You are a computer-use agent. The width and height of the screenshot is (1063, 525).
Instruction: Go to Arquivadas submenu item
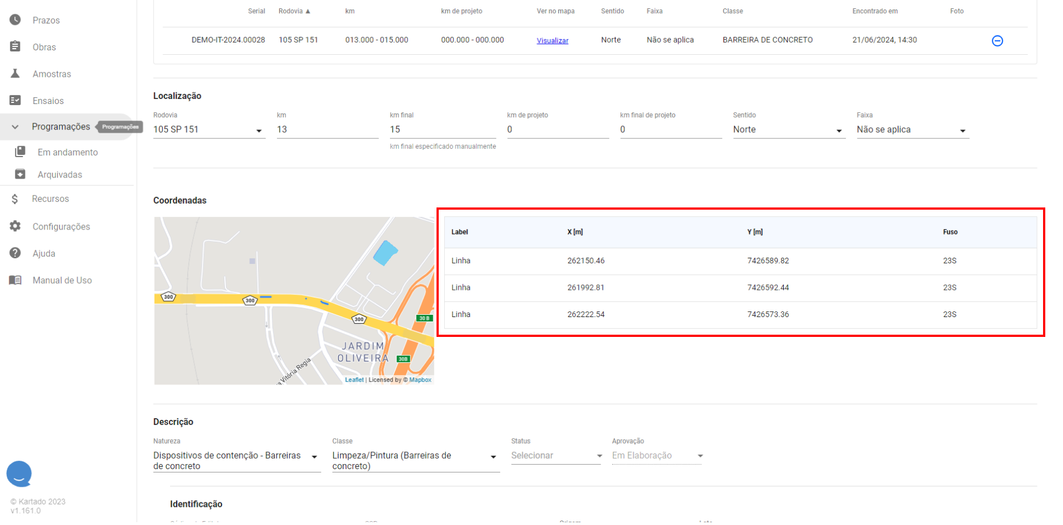pyautogui.click(x=60, y=175)
